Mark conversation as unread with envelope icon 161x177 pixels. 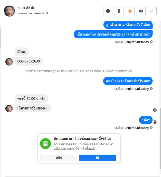pyautogui.click(x=141, y=11)
